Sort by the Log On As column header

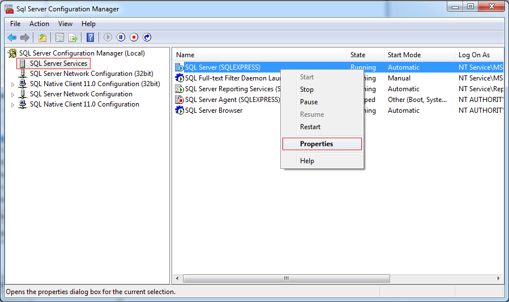pyautogui.click(x=479, y=55)
